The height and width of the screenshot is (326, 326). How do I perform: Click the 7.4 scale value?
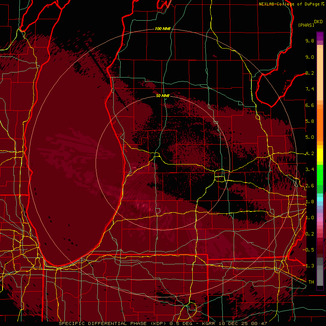tap(310, 89)
